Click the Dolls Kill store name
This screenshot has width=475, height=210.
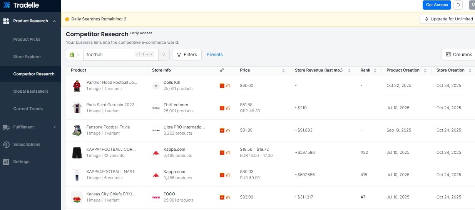tap(172, 82)
